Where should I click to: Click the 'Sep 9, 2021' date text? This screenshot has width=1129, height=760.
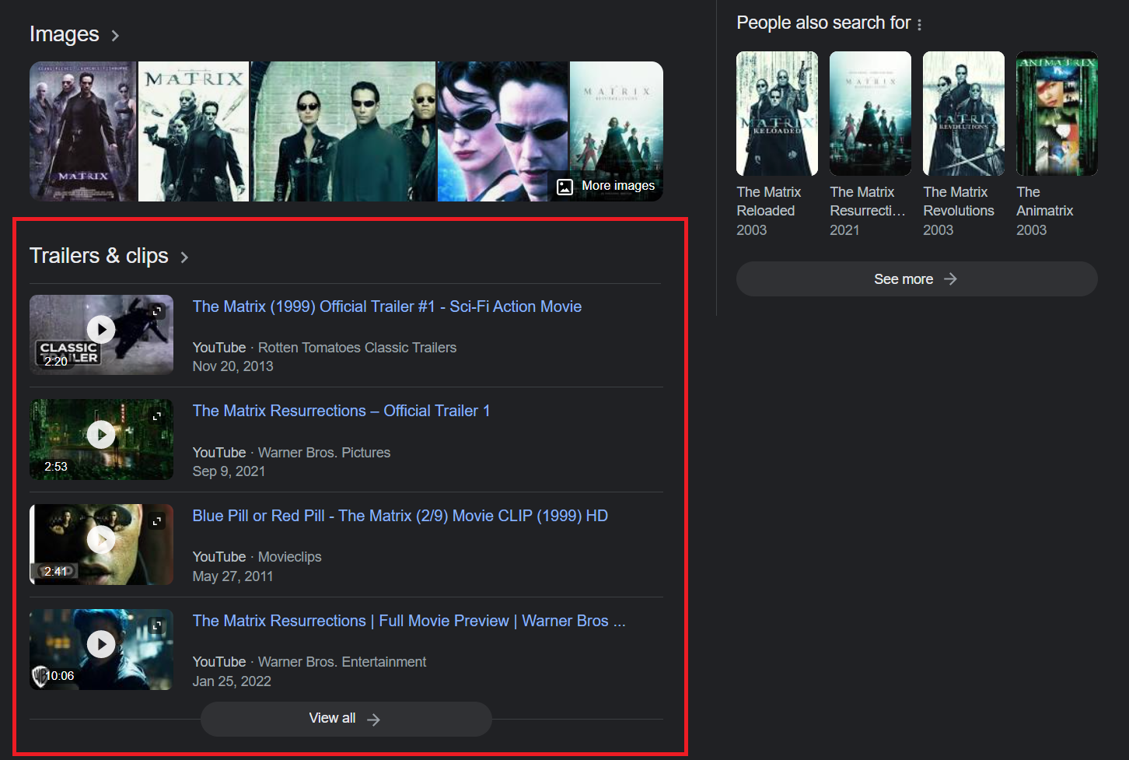(229, 471)
